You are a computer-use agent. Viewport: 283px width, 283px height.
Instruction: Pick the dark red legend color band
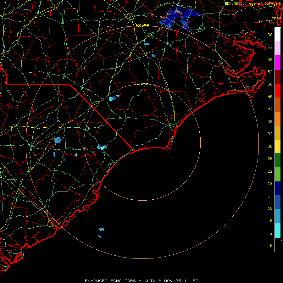pyautogui.click(x=278, y=77)
